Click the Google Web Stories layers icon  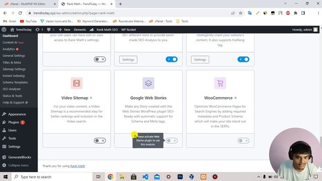pos(148,83)
